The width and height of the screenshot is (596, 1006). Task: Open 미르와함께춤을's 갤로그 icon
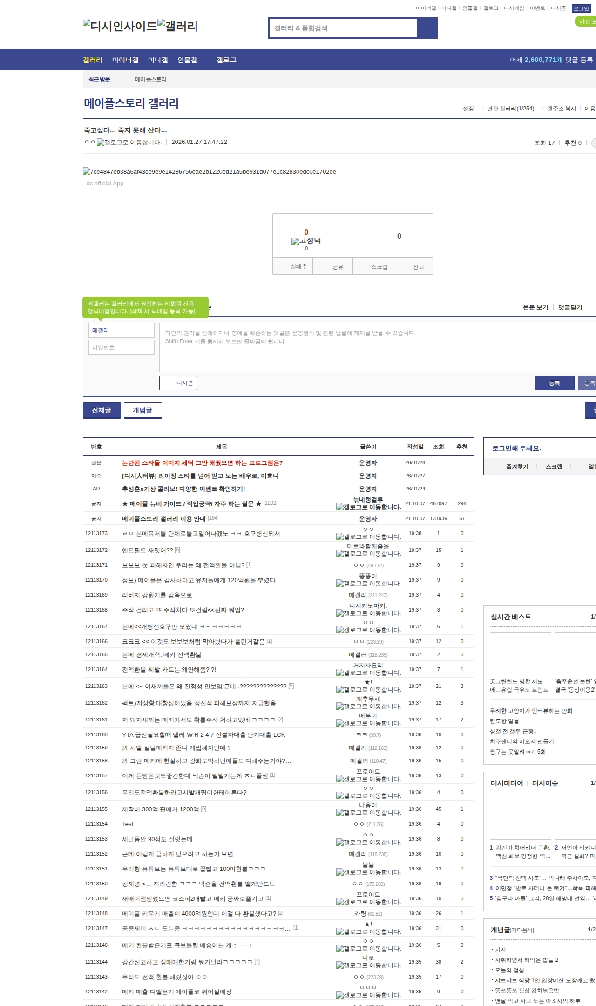pos(368,554)
